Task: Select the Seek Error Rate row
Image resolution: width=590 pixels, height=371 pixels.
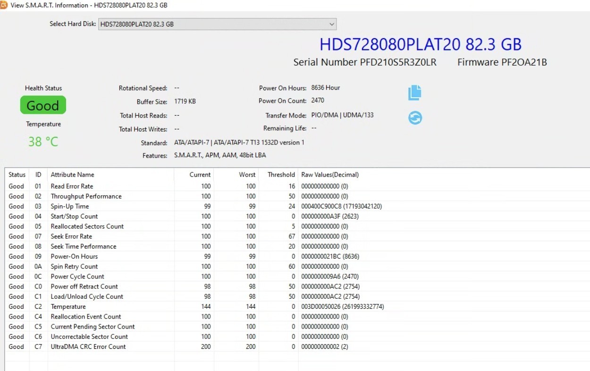Action: (297, 236)
